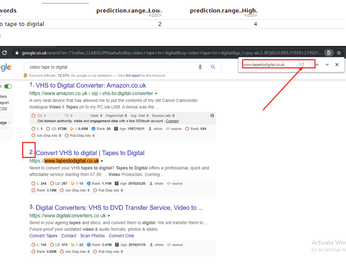
Task: Click the SEOquake icon beside Keyword difficulty
Action: click(x=25, y=76)
